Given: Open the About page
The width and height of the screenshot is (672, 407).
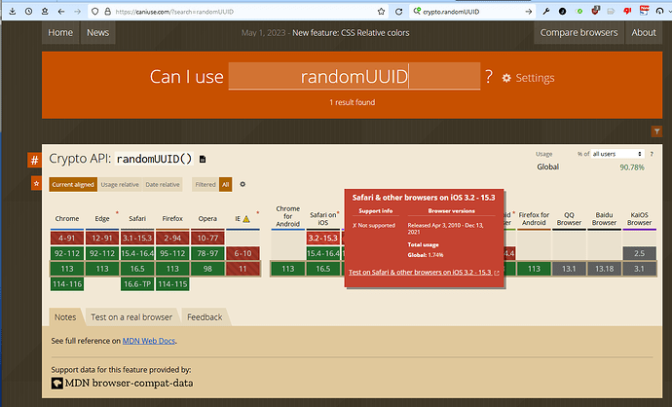Looking at the screenshot, I should (644, 32).
